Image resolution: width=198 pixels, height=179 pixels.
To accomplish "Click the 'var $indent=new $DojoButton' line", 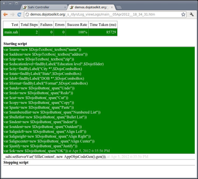I will click(x=41, y=122).
